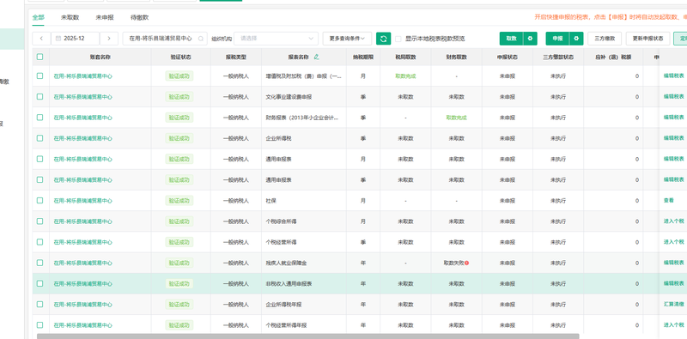Check the 残疾人就业保障金 row checkbox
The height and width of the screenshot is (339, 687).
(x=40, y=263)
